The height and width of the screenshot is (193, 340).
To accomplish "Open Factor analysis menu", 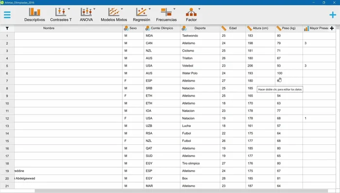I will [x=191, y=15].
